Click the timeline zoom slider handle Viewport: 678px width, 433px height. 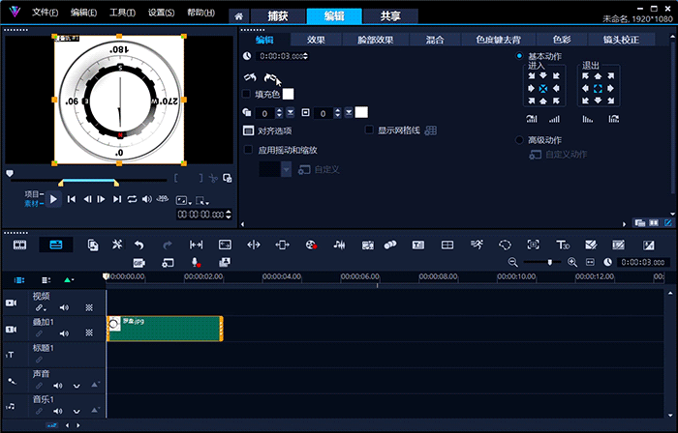click(550, 262)
